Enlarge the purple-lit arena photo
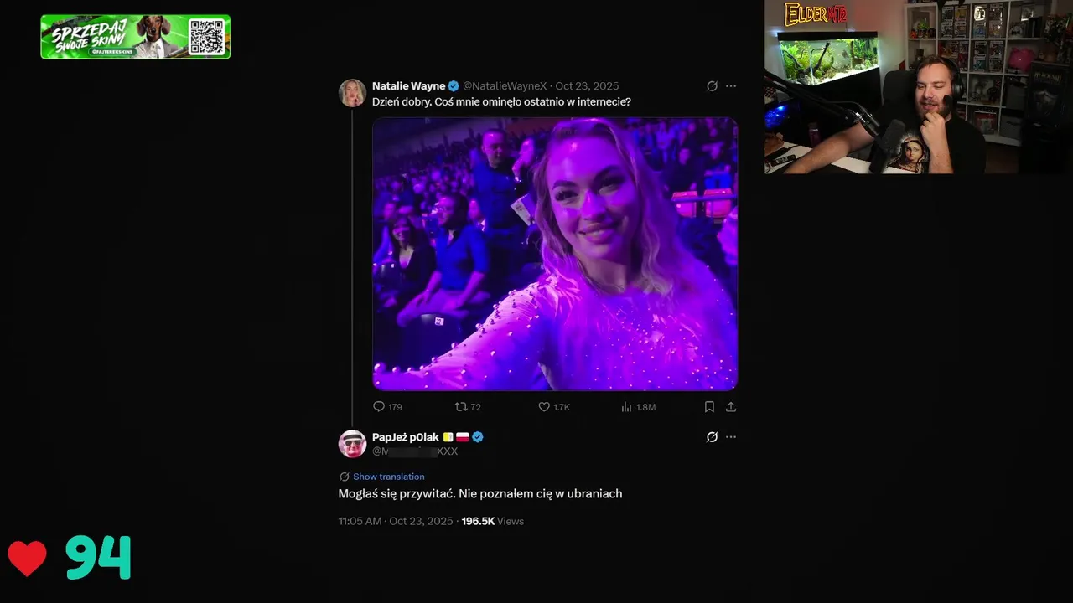This screenshot has width=1073, height=603. 555,254
